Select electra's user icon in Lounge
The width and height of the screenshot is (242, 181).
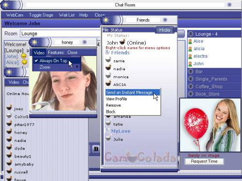point(190,56)
